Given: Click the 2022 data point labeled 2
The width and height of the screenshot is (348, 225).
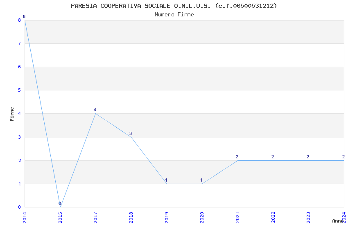Looking at the screenshot, I should pyautogui.click(x=273, y=160).
